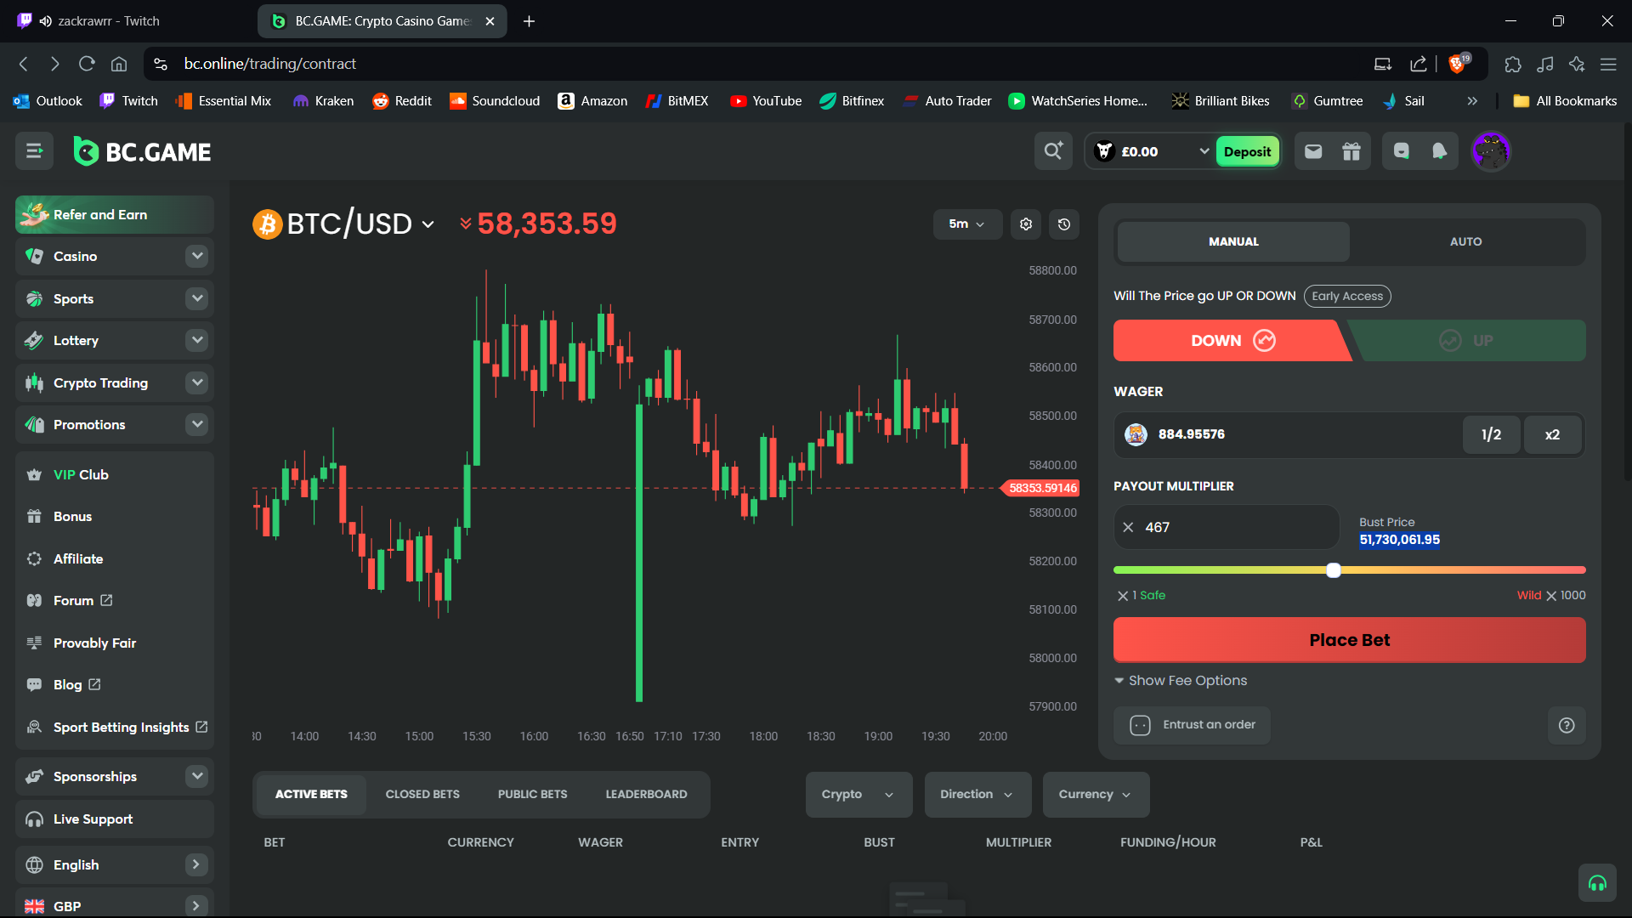
Task: Go to browser home page
Action: [x=119, y=64]
